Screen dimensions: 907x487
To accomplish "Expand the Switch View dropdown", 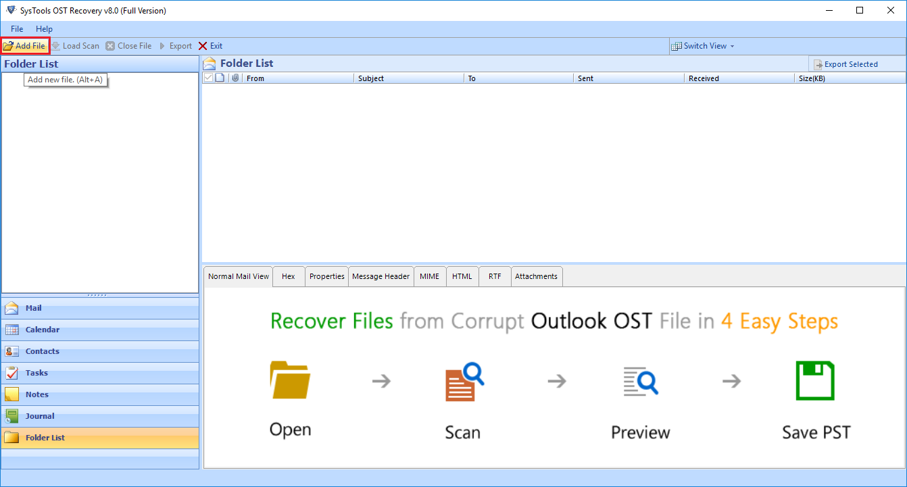I will click(703, 46).
